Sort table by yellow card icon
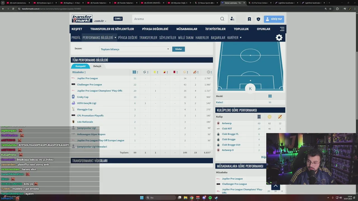The height and width of the screenshot is (201, 358). [x=155, y=72]
